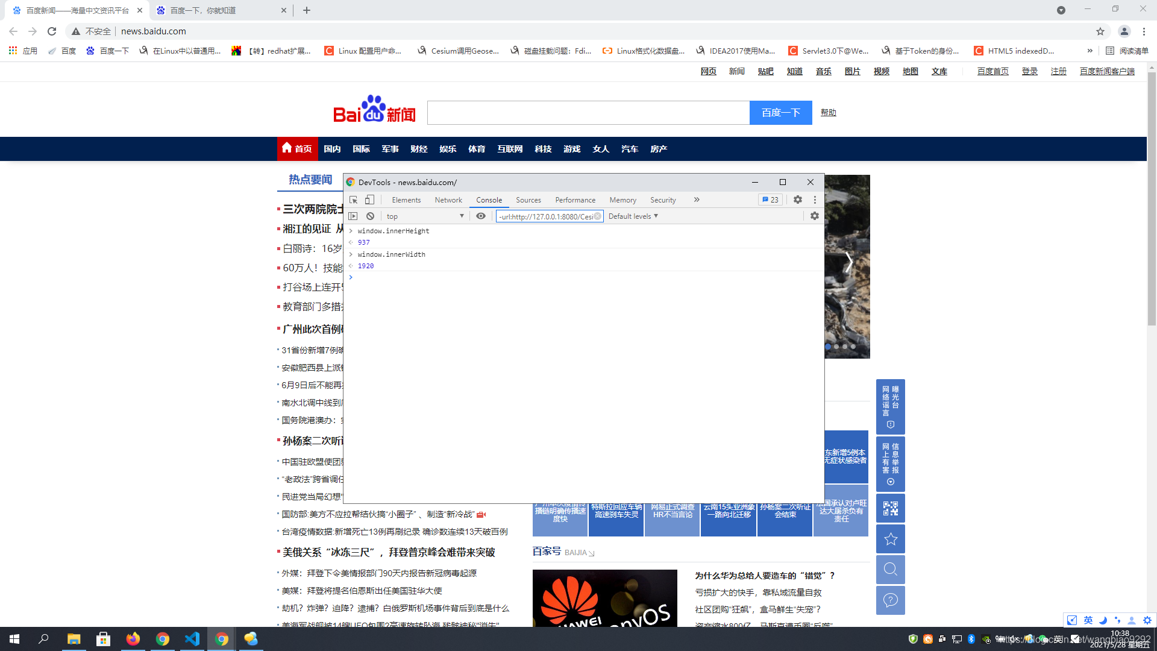
Task: Open the 美俄关系“冰冻三尺” headline
Action: (x=389, y=552)
